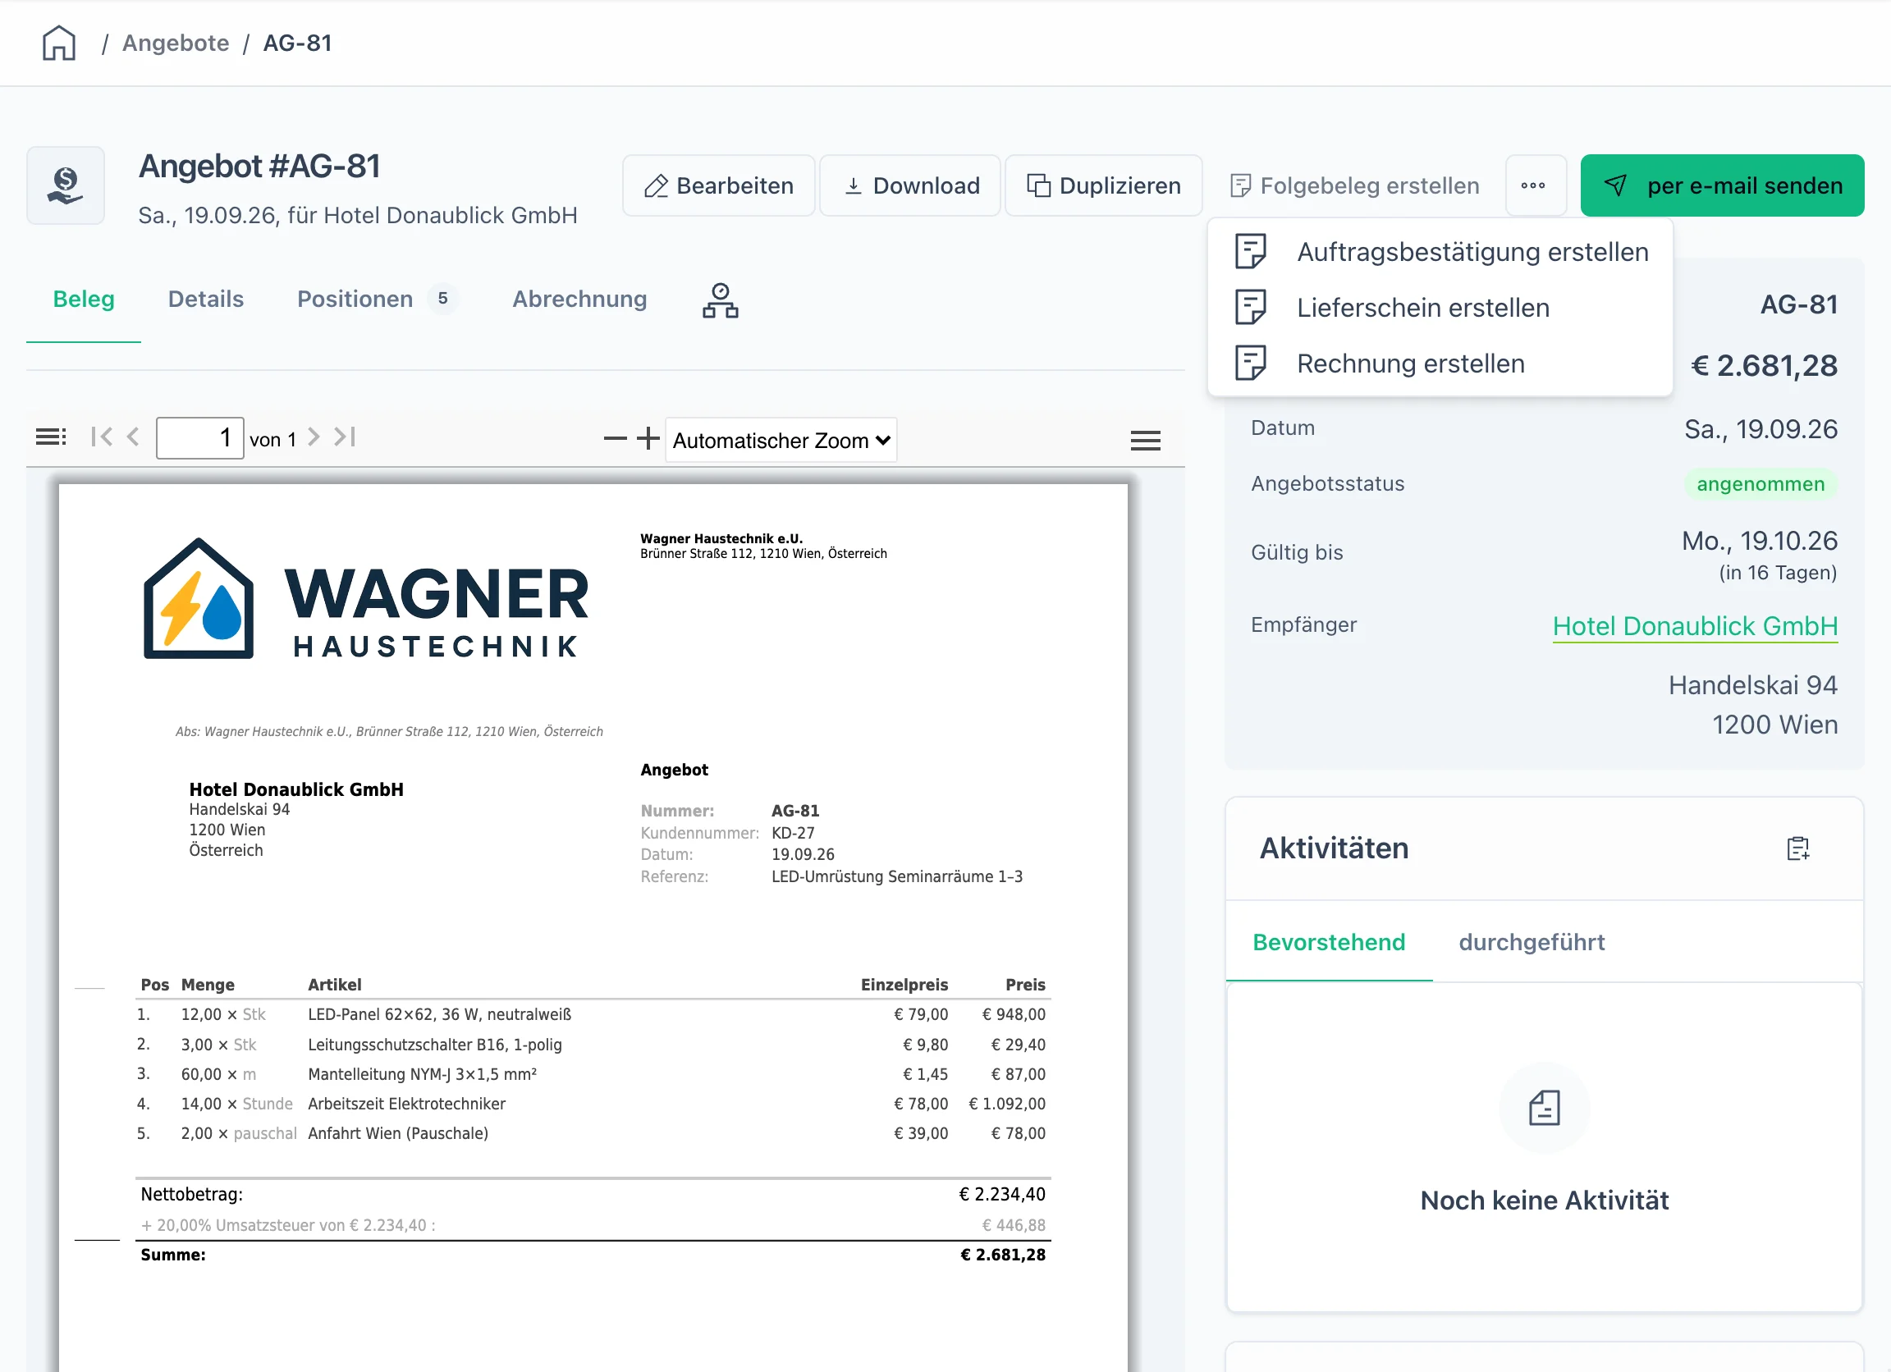Go to previous PDF page
Image resolution: width=1891 pixels, height=1372 pixels.
[x=134, y=437]
